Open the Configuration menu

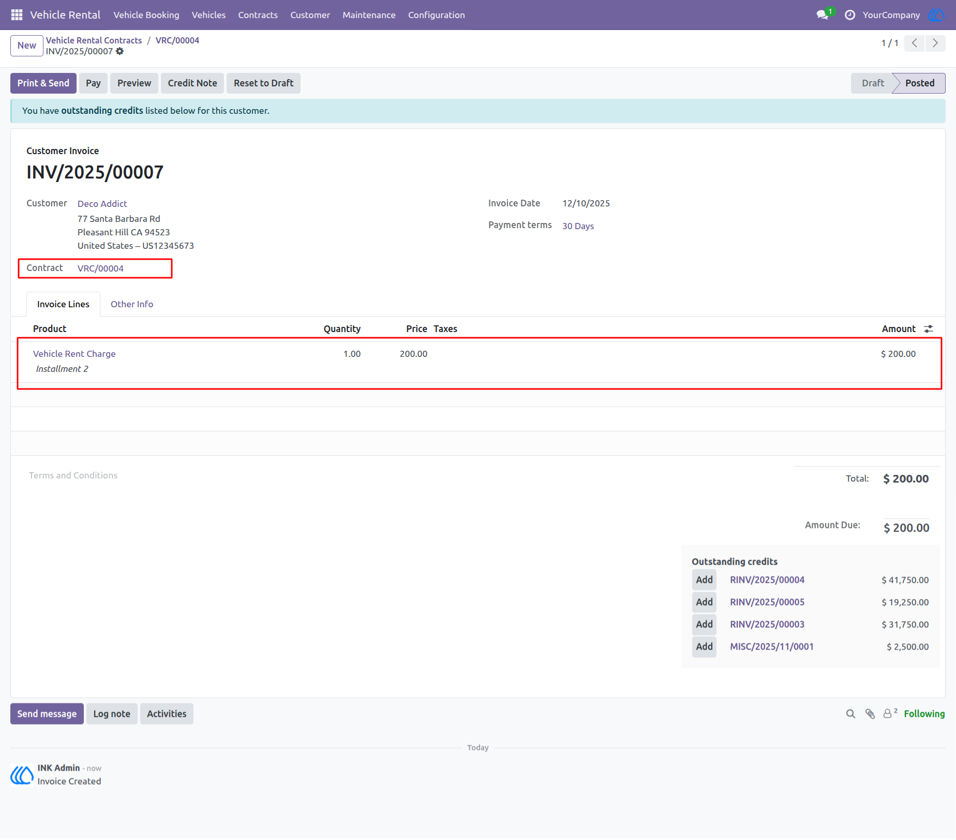[437, 15]
